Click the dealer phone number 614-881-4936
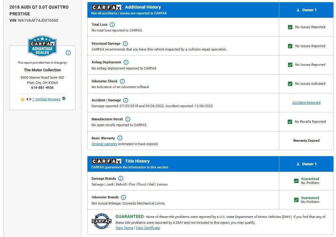 click(x=42, y=88)
